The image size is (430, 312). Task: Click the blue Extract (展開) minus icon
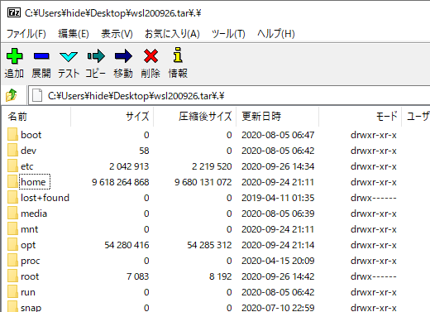pyautogui.click(x=41, y=56)
